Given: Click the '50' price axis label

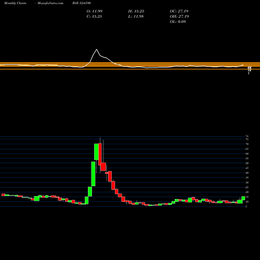Looking at the screenshot, I should (x=247, y=163).
